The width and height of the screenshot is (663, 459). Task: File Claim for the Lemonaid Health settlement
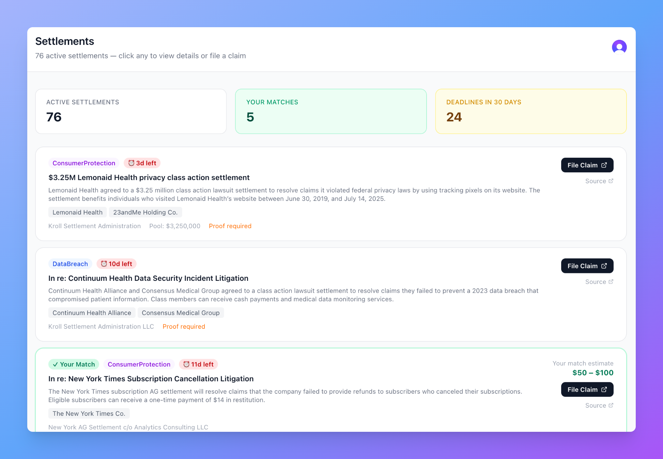(x=587, y=165)
